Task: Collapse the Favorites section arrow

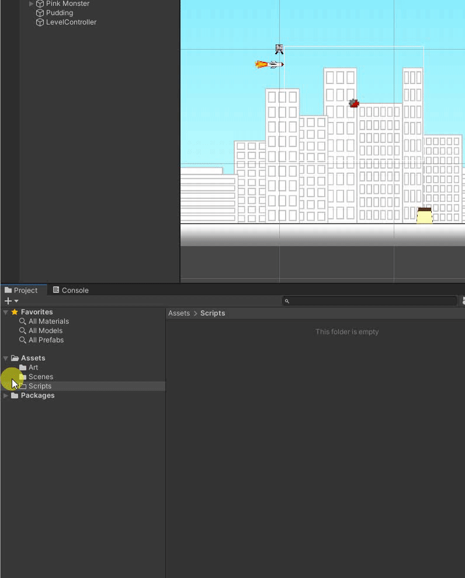Action: pyautogui.click(x=6, y=312)
